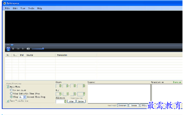184x115 pixels.
Task: Open the View menu
Action: coord(23,8)
